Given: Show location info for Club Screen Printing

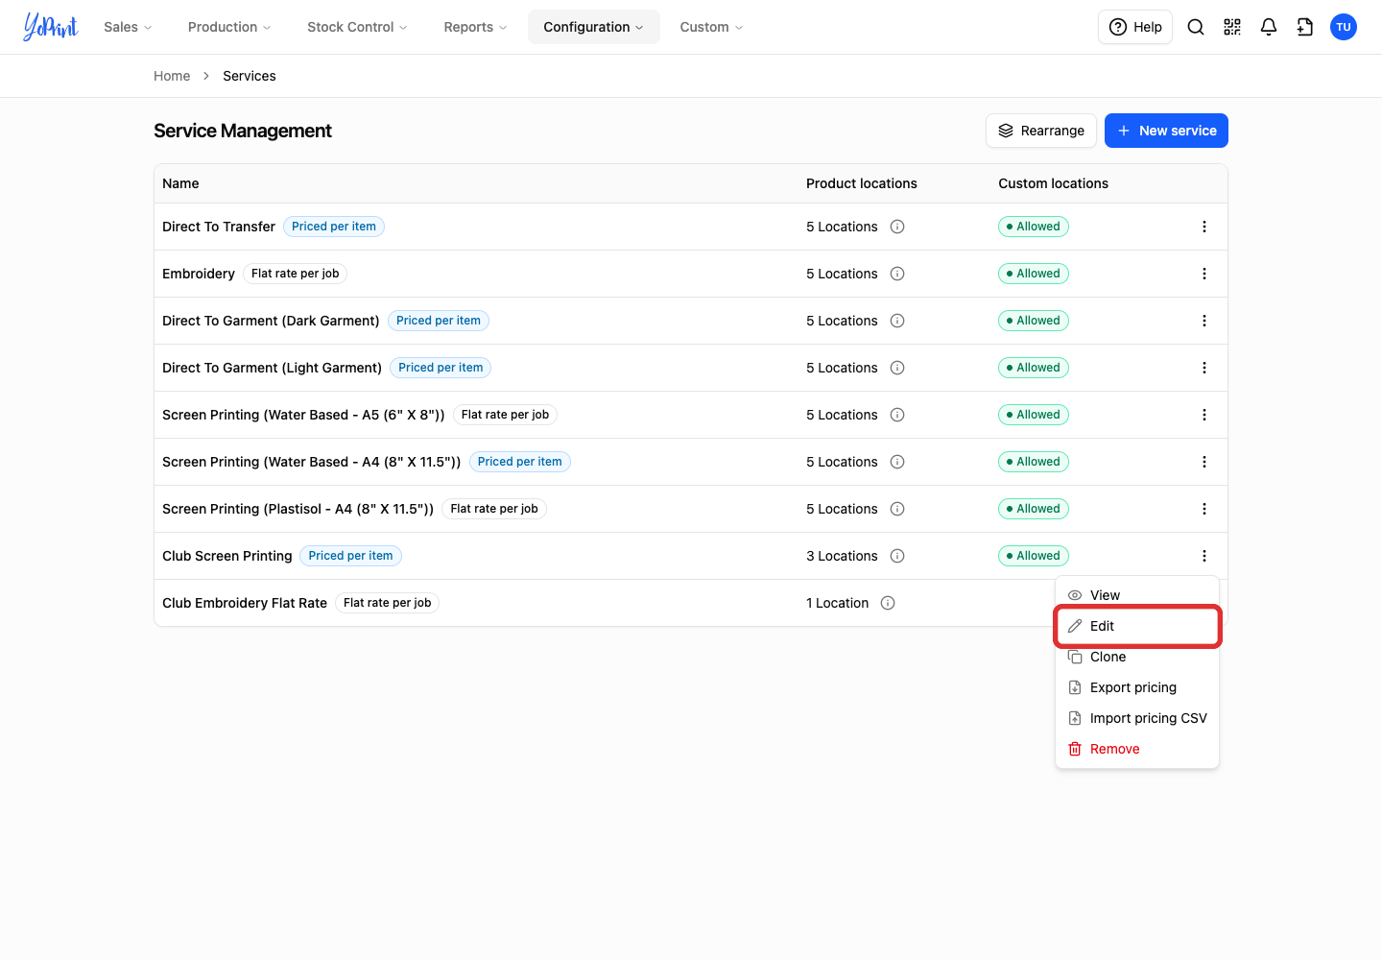Looking at the screenshot, I should click(x=897, y=556).
